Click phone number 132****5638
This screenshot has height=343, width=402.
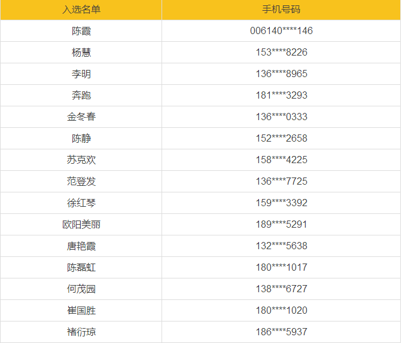281,246
